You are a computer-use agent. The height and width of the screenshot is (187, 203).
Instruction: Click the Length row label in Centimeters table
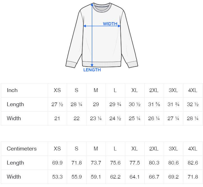15,163
